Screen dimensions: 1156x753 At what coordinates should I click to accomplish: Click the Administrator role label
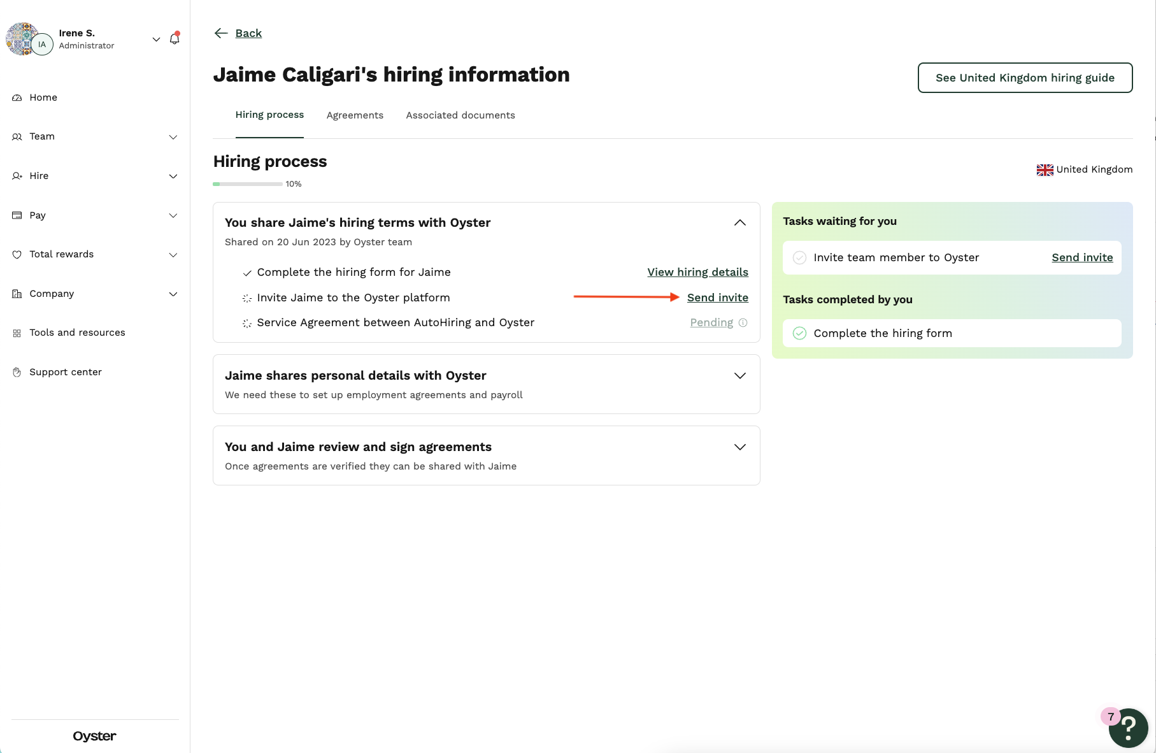(87, 46)
